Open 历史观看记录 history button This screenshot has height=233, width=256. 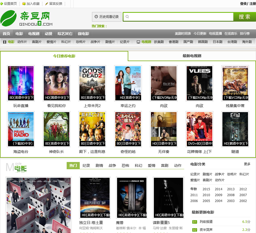[107, 17]
